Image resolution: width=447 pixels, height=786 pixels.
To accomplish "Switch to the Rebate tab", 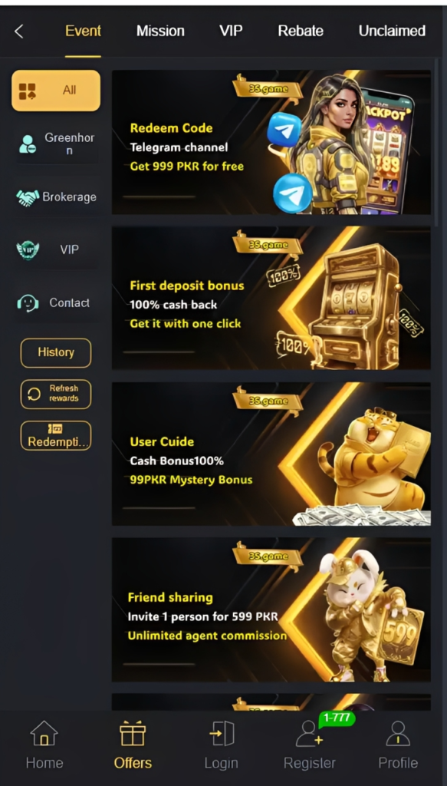I will coord(301,31).
